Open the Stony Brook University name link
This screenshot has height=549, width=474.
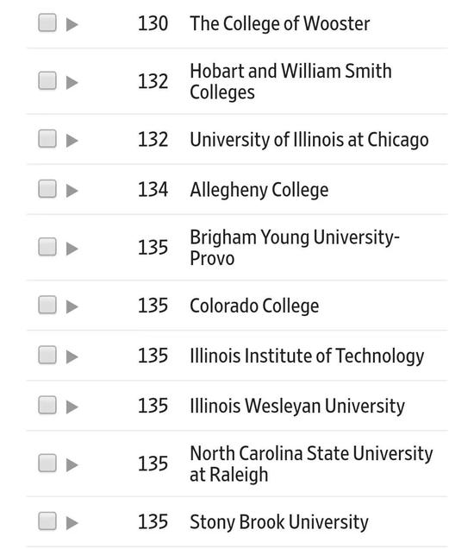pos(279,522)
